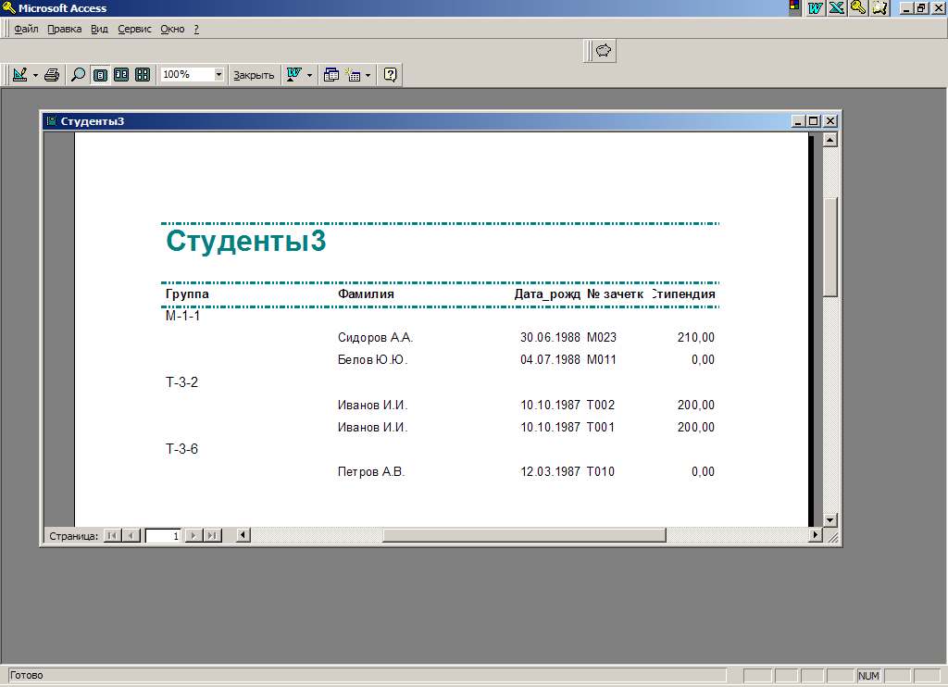Click record number Т002

coord(600,406)
